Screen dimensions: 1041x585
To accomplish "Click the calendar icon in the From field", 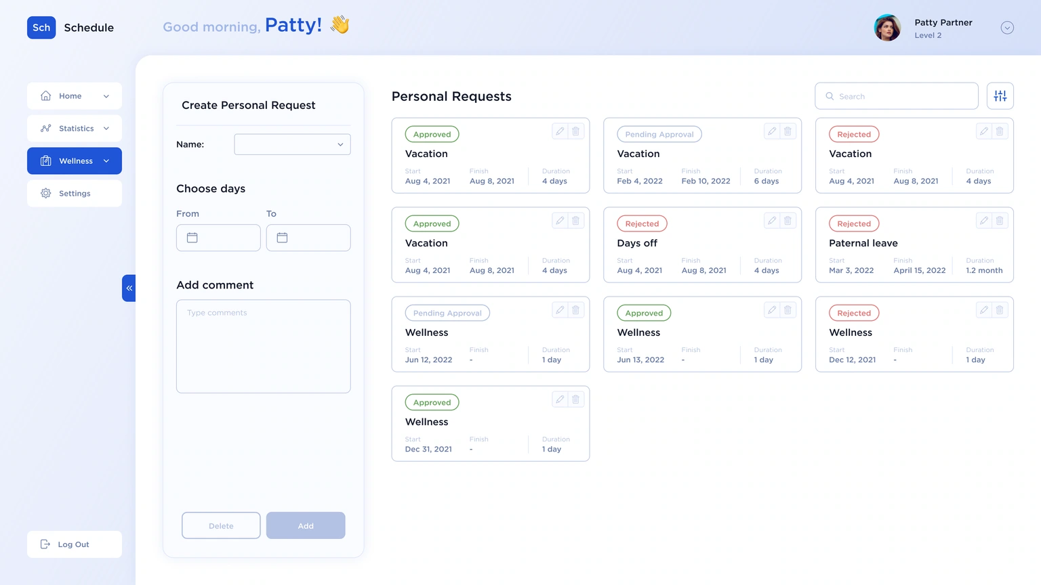I will click(x=192, y=238).
